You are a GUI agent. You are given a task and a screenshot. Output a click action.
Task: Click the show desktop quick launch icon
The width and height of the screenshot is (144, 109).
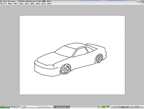pyautogui.click(x=17, y=107)
